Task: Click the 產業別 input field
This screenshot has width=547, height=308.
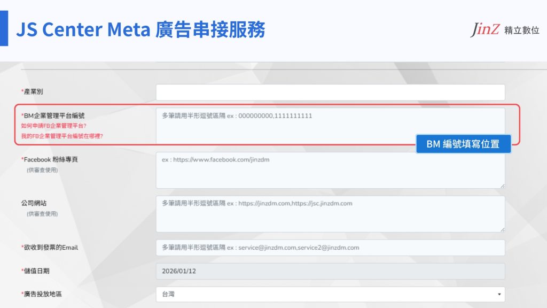Action: (x=330, y=93)
